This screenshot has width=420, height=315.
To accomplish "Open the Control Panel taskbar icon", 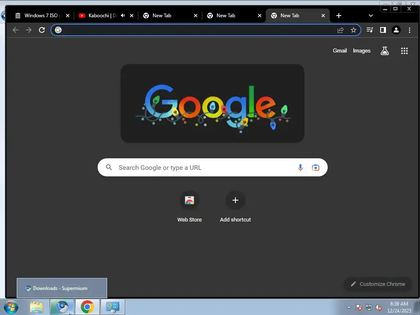I will (x=112, y=307).
